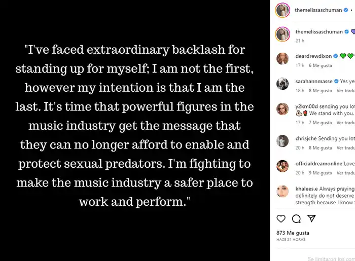Click the khalees.e username
Viewport: 355px width, 261px height.
(x=309, y=189)
